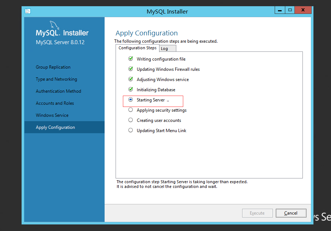Image resolution: width=331 pixels, height=231 pixels.
Task: Click the 'Applying security settings' step text
Action: pos(162,110)
